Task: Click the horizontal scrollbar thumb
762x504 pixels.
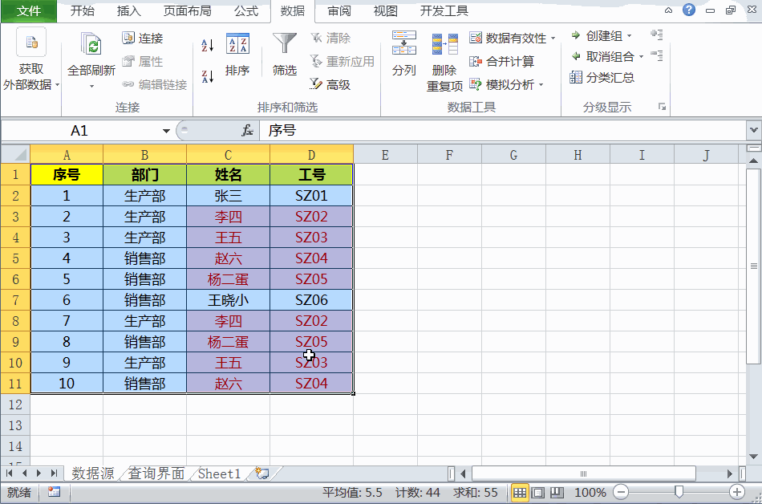Action: 584,474
